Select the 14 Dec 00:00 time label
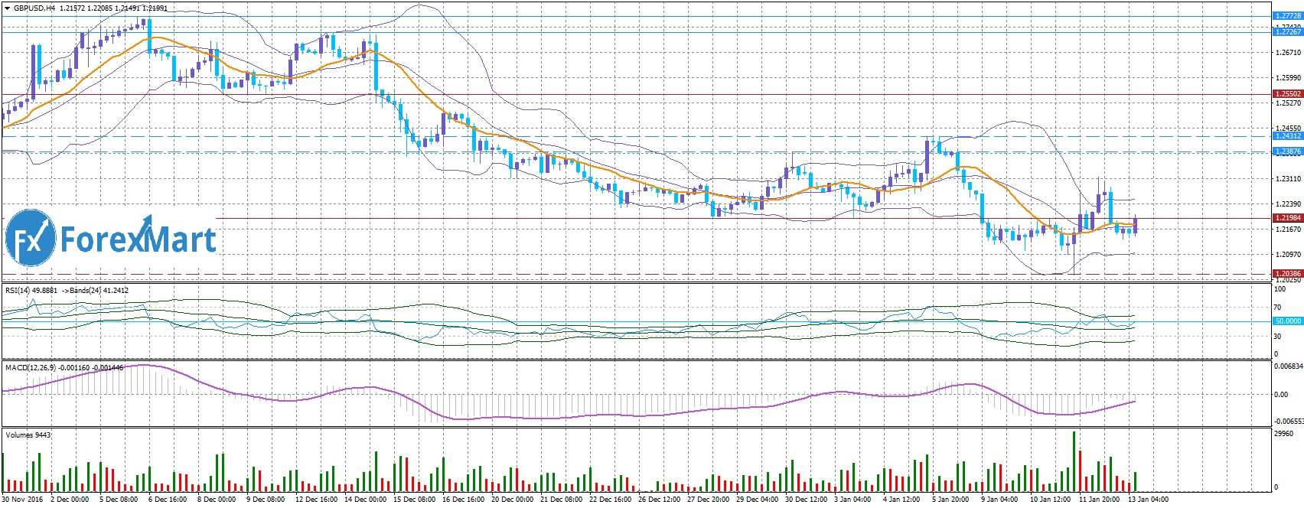 click(366, 500)
